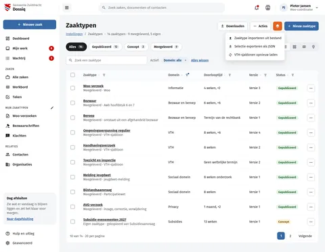
Task: Tick the Toezicht en inspectie checkbox
Action: pos(72,162)
